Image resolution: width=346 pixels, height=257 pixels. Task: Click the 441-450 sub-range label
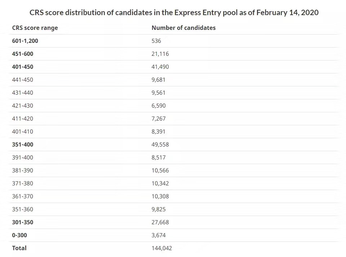pyautogui.click(x=22, y=80)
